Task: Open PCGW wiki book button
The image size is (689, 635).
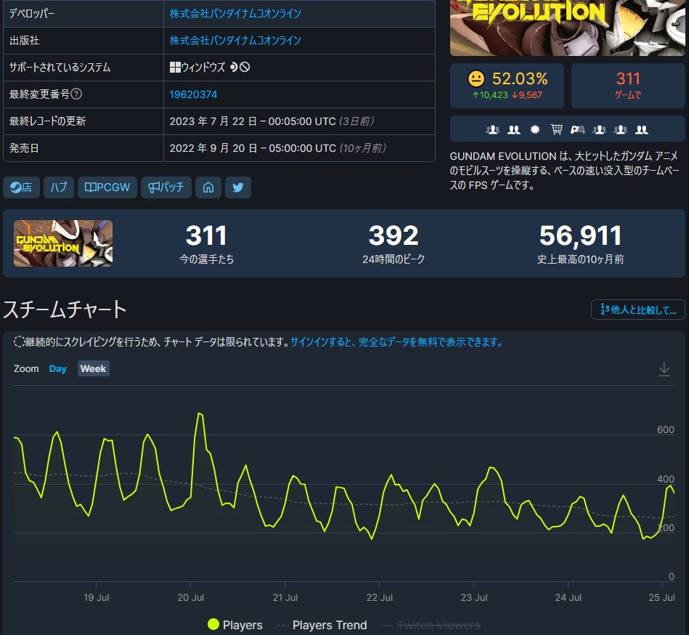Action: click(107, 187)
